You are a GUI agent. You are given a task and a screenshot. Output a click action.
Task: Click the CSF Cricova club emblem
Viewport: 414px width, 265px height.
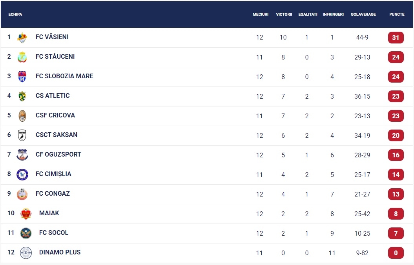(x=22, y=115)
